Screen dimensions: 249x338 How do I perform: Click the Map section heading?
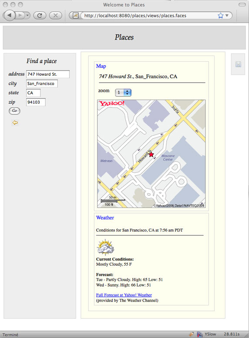101,66
